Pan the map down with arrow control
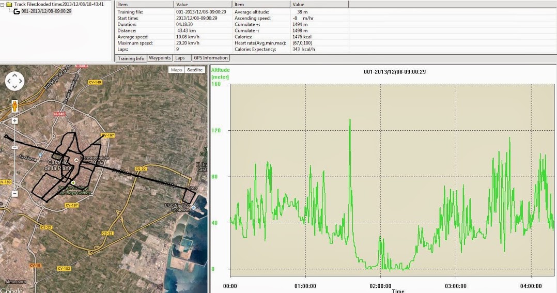Image resolution: width=557 pixels, height=293 pixels. pos(14,87)
